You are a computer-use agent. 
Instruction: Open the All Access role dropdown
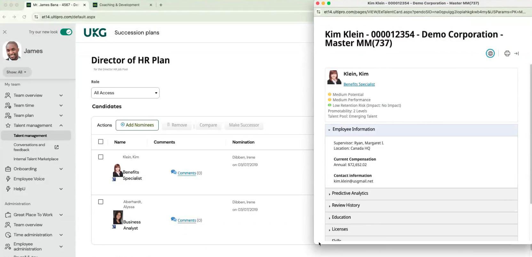(x=125, y=93)
